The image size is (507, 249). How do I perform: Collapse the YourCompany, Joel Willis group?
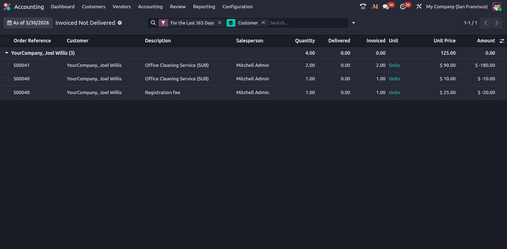[7, 53]
